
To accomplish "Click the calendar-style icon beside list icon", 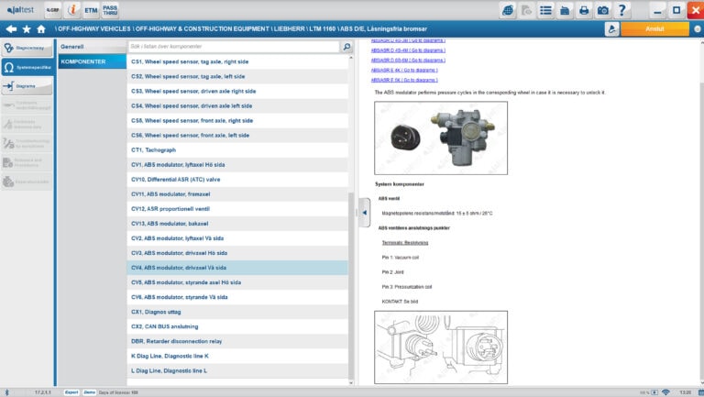I will 565,10.
